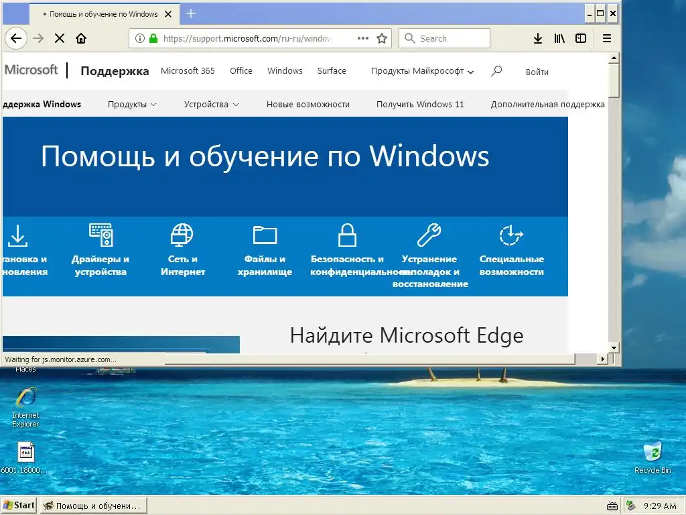Open the 'Специальные возможности' accessibility icon
This screenshot has height=515, width=686.
(x=511, y=235)
